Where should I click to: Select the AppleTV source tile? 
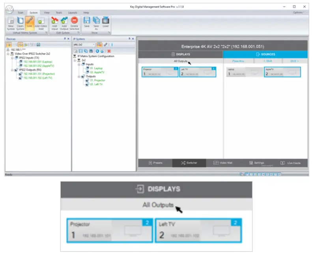click(x=282, y=72)
